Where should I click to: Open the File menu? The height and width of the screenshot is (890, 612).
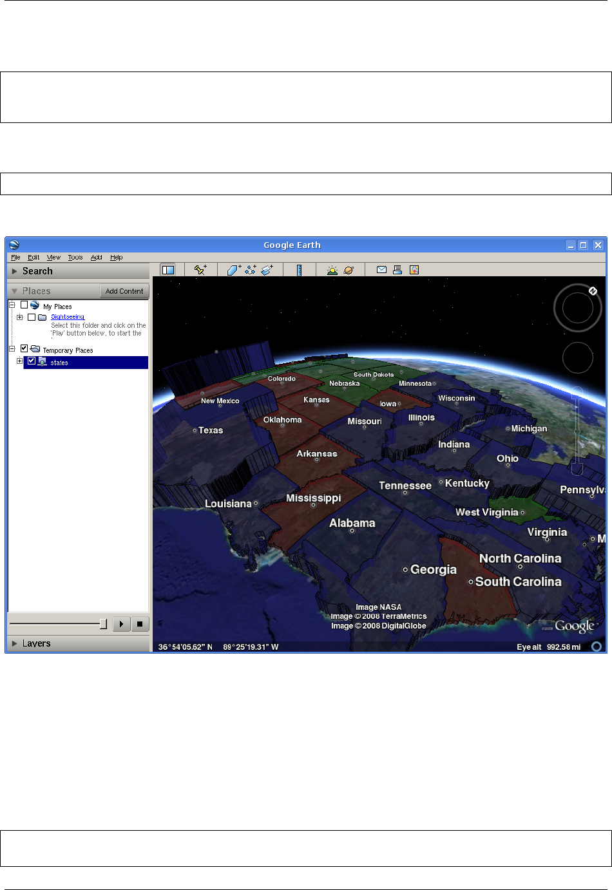tap(15, 257)
